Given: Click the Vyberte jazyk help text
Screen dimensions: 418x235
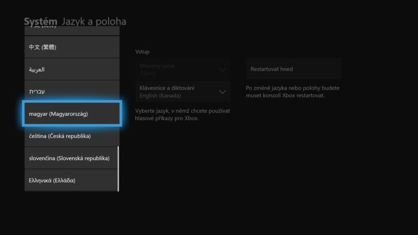Looking at the screenshot, I should point(182,114).
